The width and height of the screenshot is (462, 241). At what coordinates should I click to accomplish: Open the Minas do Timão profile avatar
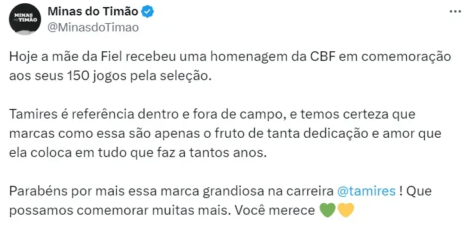[25, 19]
